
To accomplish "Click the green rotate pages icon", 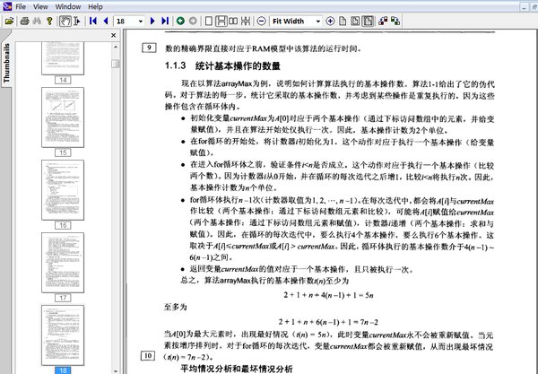I will pyautogui.click(x=395, y=22).
